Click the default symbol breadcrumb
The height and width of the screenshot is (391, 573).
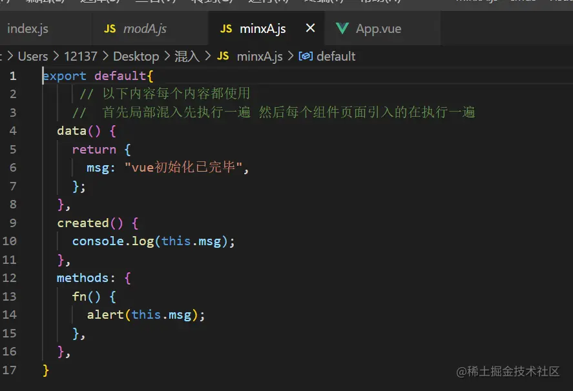click(336, 56)
